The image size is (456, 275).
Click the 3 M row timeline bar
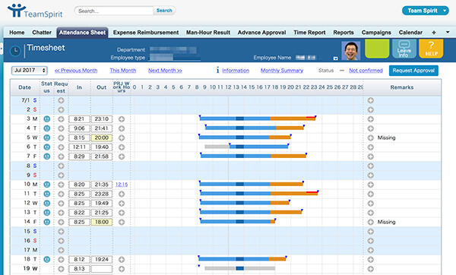click(x=258, y=119)
